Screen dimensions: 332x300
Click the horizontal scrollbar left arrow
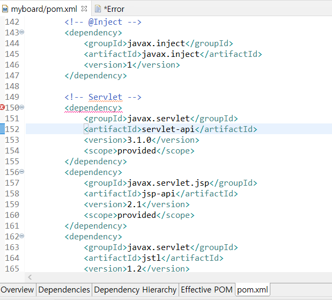[30, 277]
